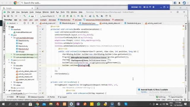
Task: Open the Layout Inspector button
Action: (175, 97)
